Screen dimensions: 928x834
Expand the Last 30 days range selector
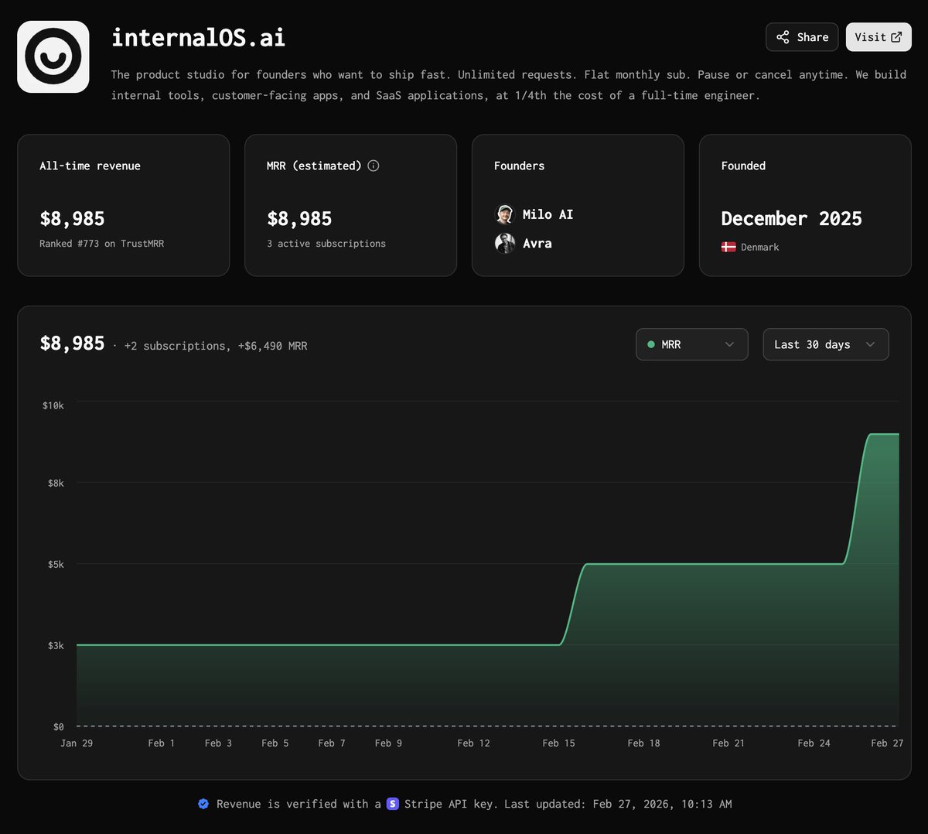pos(825,344)
